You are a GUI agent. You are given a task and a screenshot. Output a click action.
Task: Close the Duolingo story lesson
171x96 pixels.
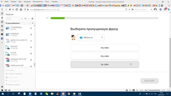[47, 18]
